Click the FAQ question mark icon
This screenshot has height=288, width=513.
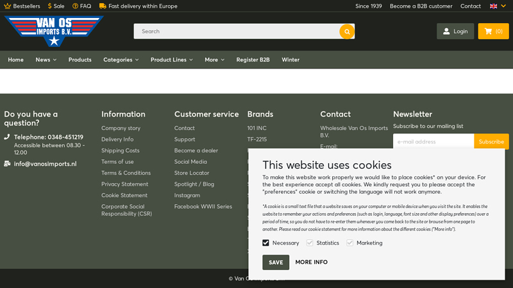click(x=75, y=6)
